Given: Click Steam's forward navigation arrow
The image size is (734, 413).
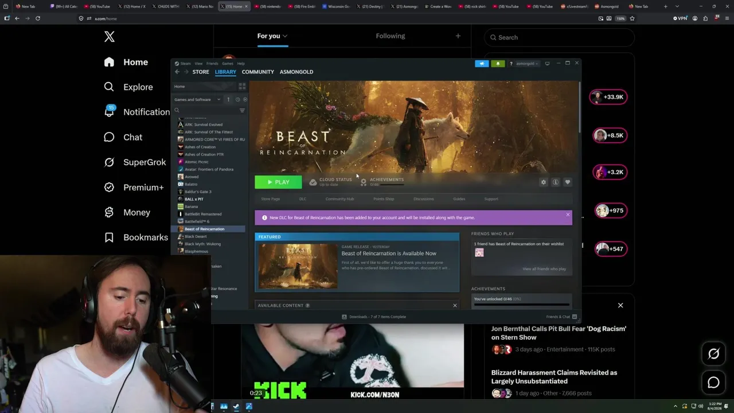Looking at the screenshot, I should point(186,72).
